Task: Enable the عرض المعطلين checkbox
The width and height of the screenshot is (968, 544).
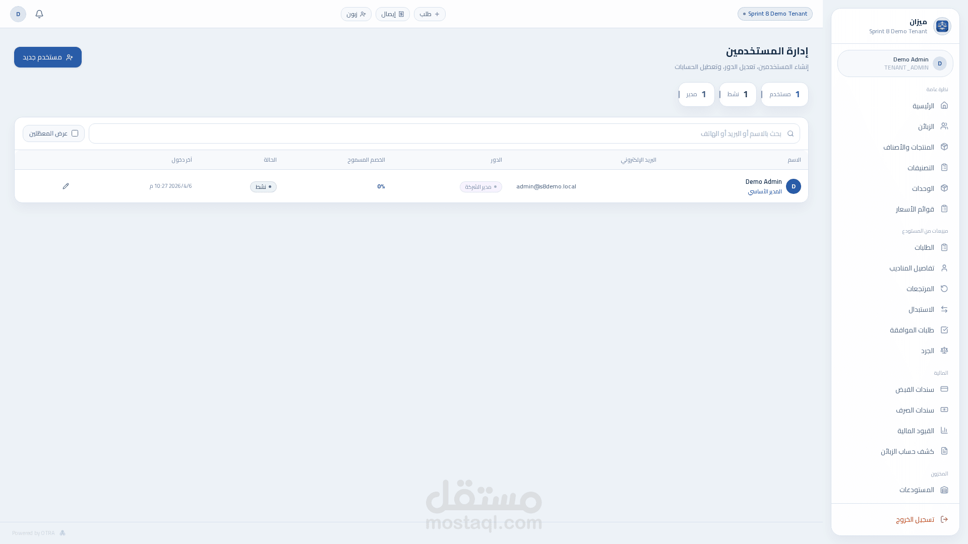Action: (x=75, y=133)
